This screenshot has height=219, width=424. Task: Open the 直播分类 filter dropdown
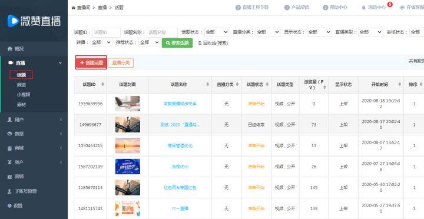click(268, 32)
